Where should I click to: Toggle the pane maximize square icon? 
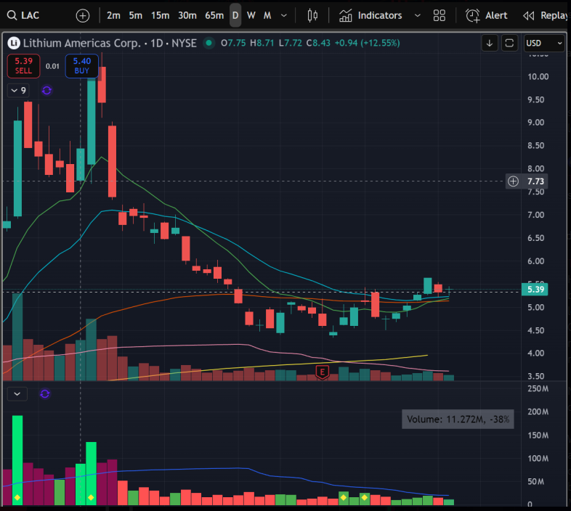tap(509, 44)
